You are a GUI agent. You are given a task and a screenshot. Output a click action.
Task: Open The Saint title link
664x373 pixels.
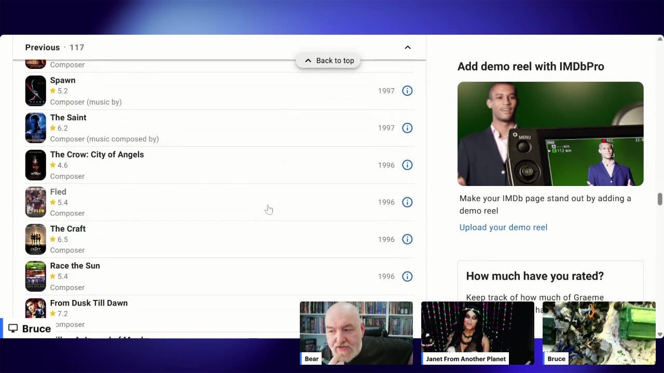[68, 118]
